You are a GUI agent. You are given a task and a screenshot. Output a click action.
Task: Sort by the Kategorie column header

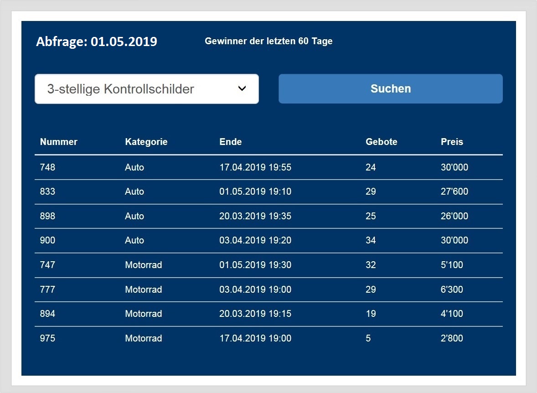pyautogui.click(x=146, y=142)
